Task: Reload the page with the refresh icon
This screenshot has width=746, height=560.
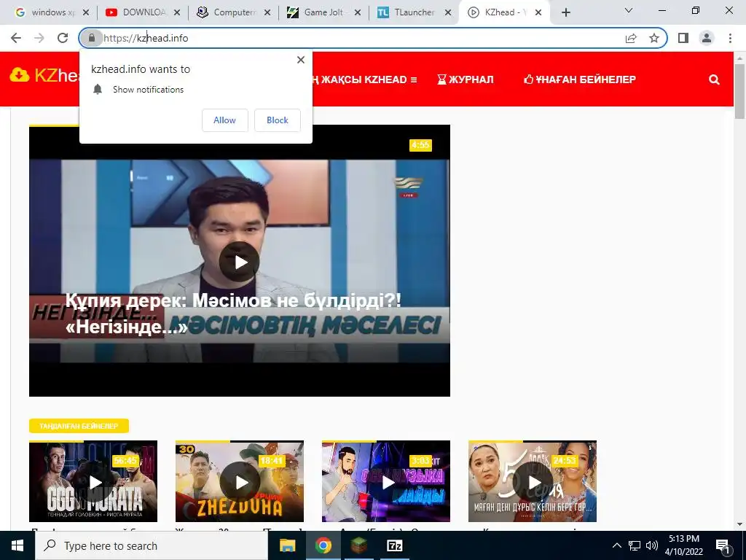Action: pyautogui.click(x=63, y=38)
